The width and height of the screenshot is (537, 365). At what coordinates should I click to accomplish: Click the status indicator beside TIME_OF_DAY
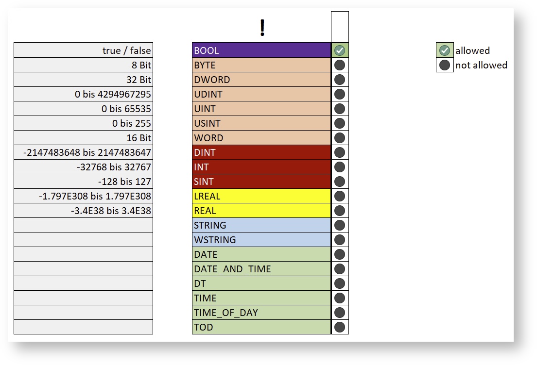tap(340, 313)
